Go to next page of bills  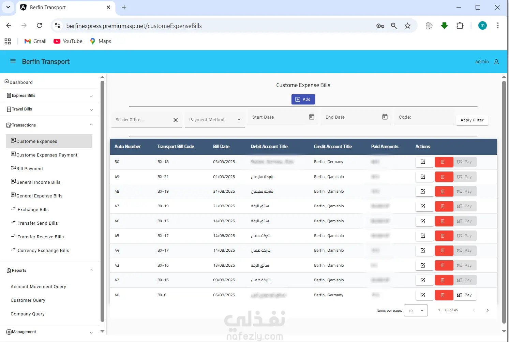pyautogui.click(x=488, y=310)
